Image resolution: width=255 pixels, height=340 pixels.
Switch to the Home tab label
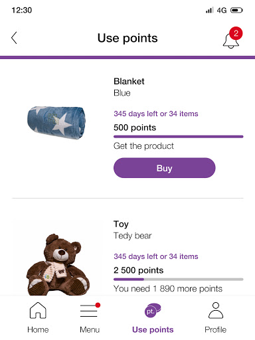[x=38, y=329]
